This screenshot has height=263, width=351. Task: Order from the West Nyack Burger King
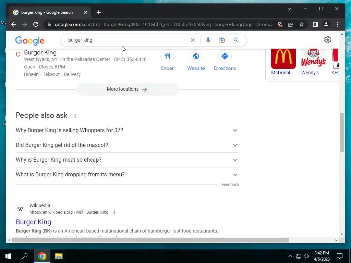pyautogui.click(x=167, y=61)
